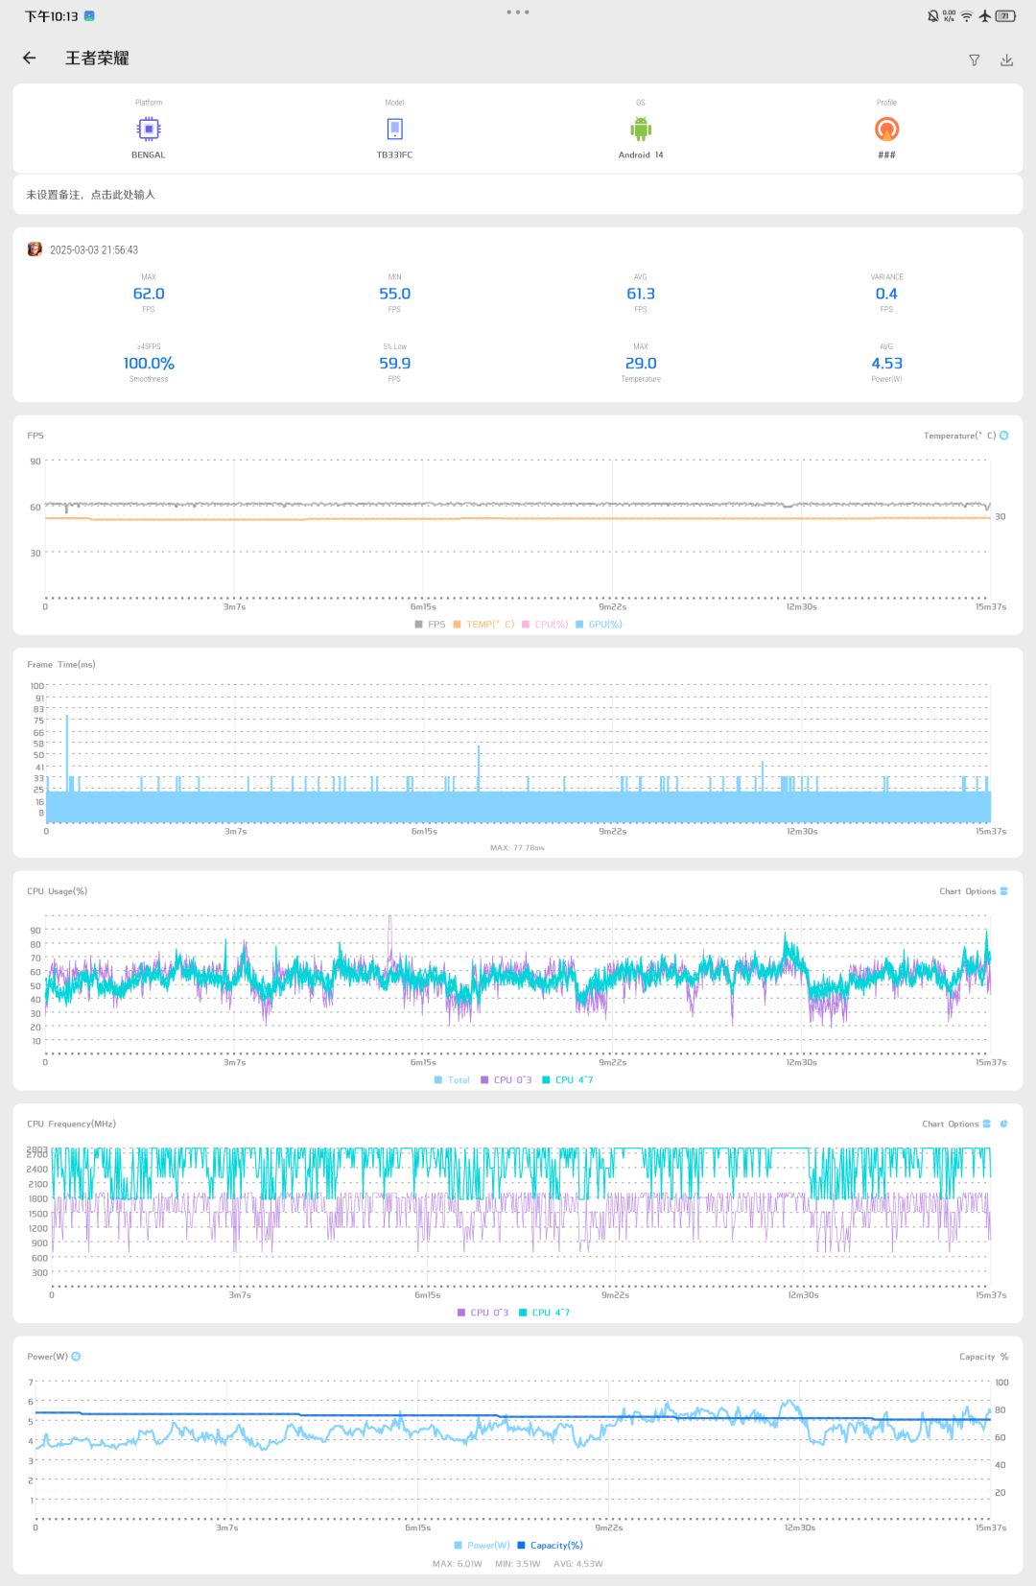Toggle TEMP(°C) series in chart legend
The image size is (1036, 1586).
click(483, 625)
